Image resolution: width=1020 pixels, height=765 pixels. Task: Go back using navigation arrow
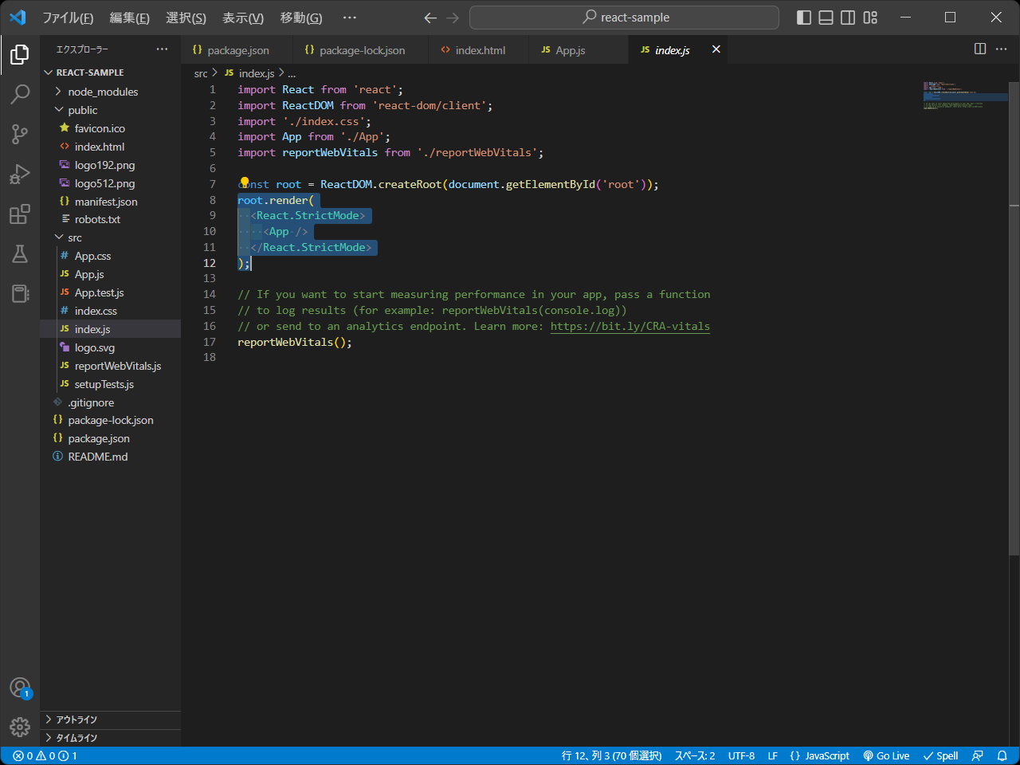(x=430, y=18)
